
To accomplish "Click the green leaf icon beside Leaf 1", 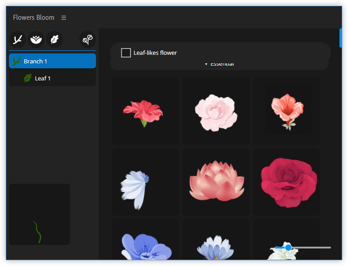I will click(28, 78).
